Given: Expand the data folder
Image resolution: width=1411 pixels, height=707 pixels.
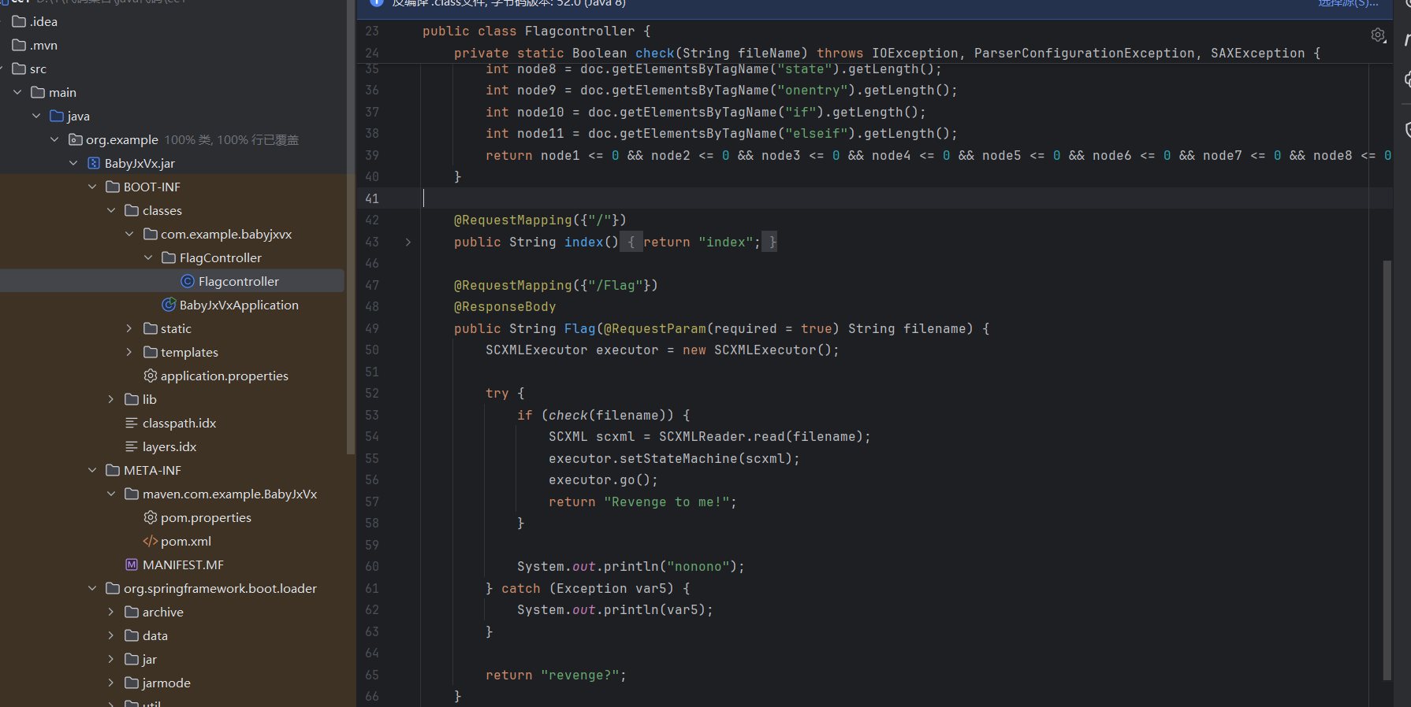Looking at the screenshot, I should (111, 635).
